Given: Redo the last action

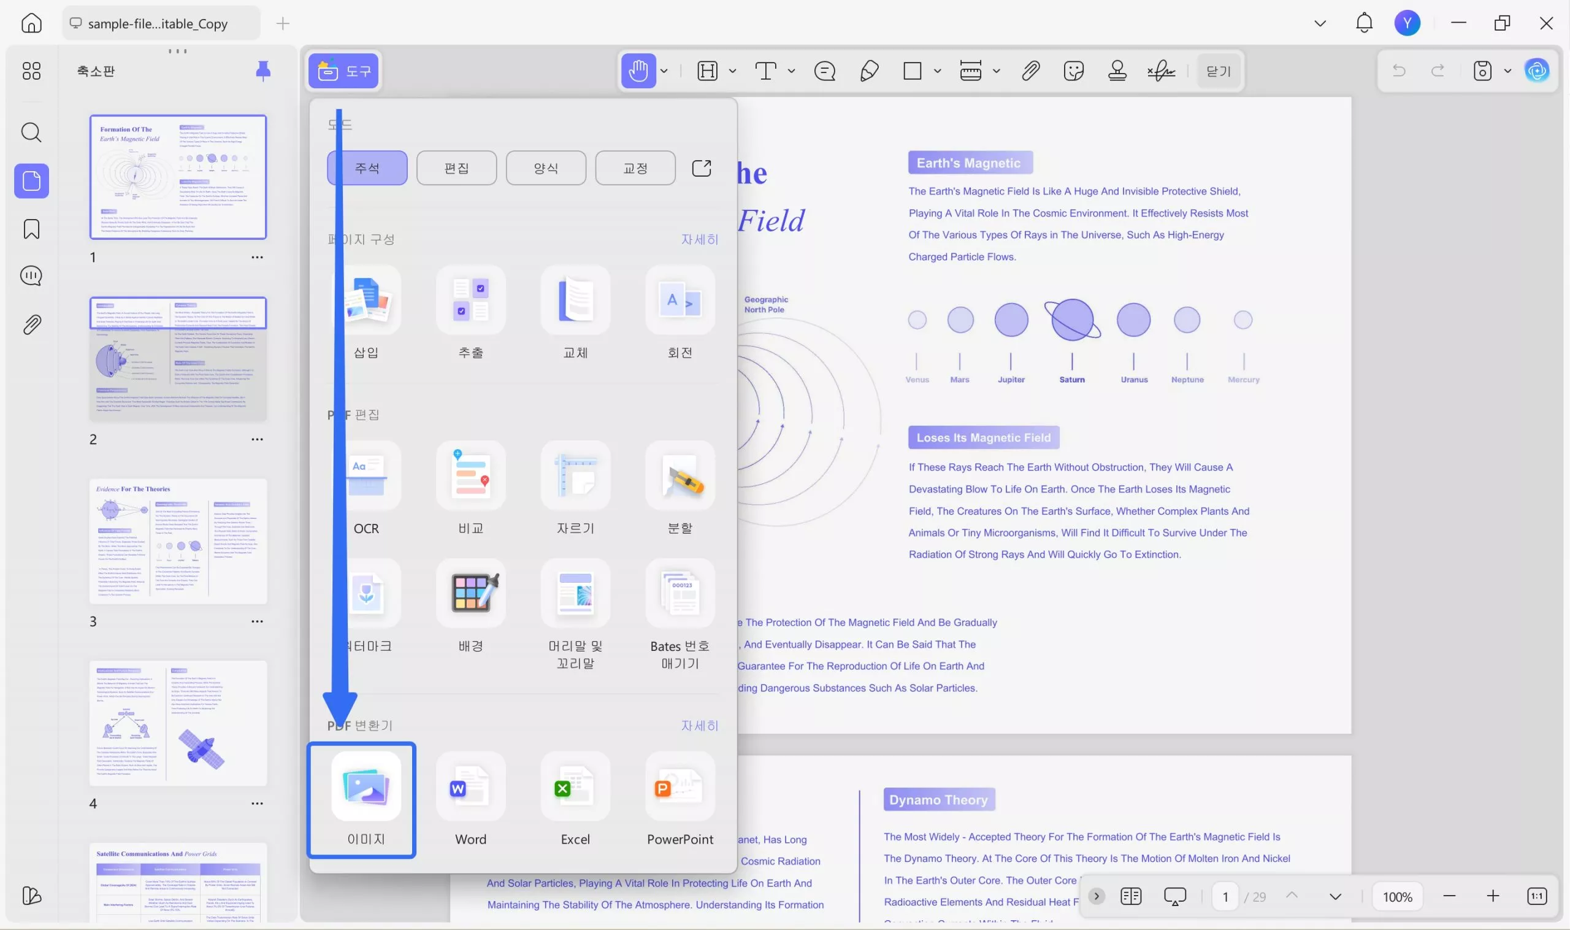Looking at the screenshot, I should [1438, 71].
